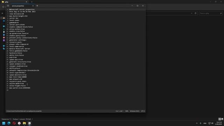Open network and volume quick settings

click(x=211, y=123)
